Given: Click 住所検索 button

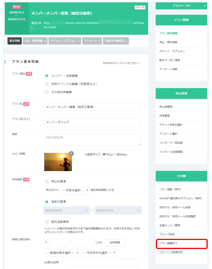Looking at the screenshot, I should click(115, 243).
